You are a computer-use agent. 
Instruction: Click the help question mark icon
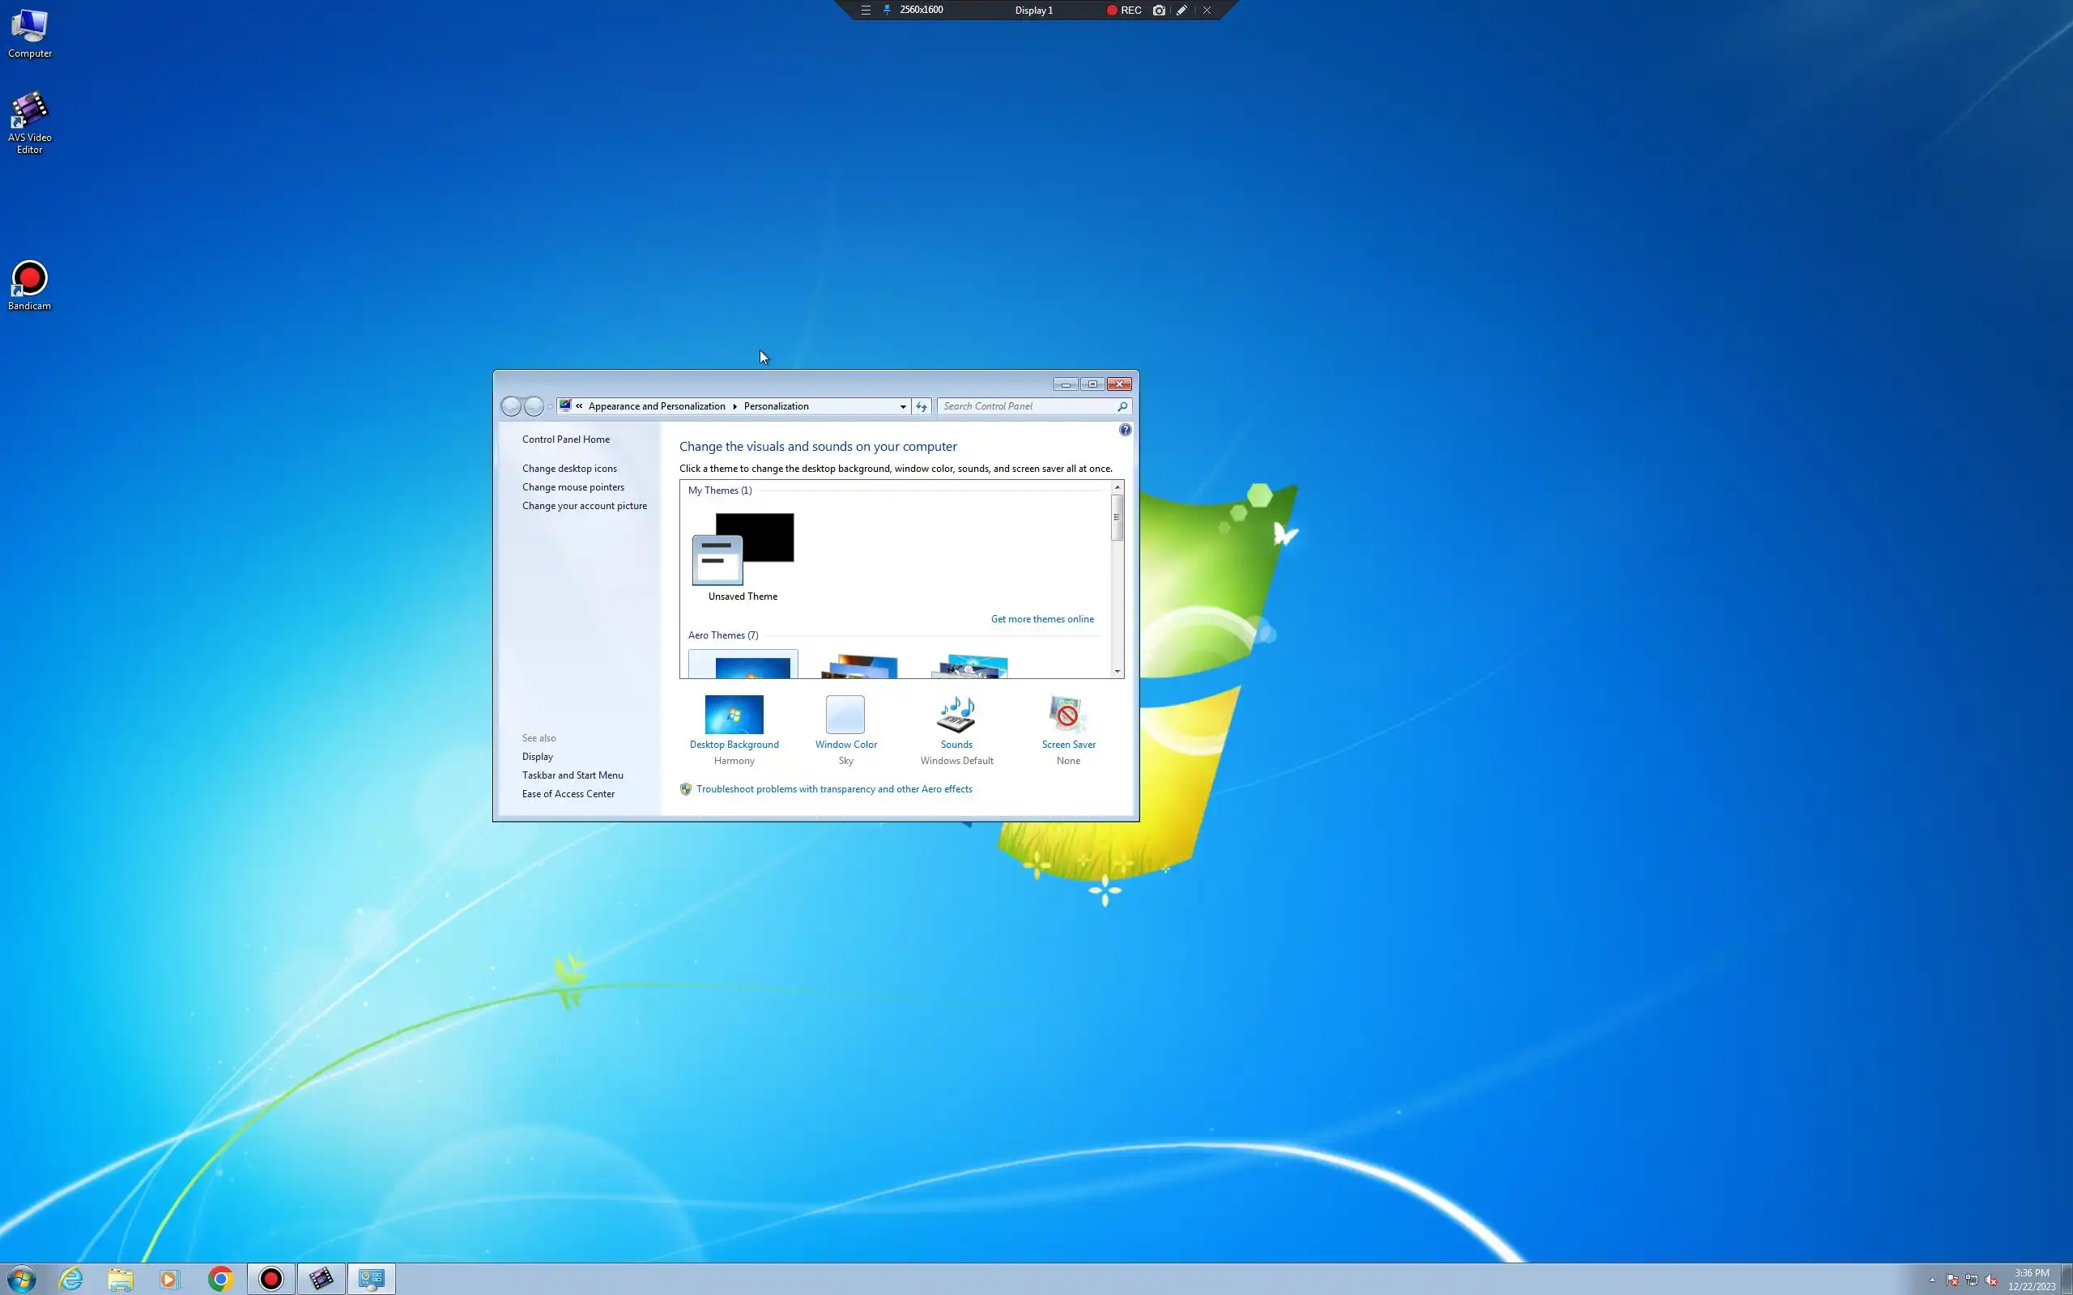click(x=1125, y=430)
